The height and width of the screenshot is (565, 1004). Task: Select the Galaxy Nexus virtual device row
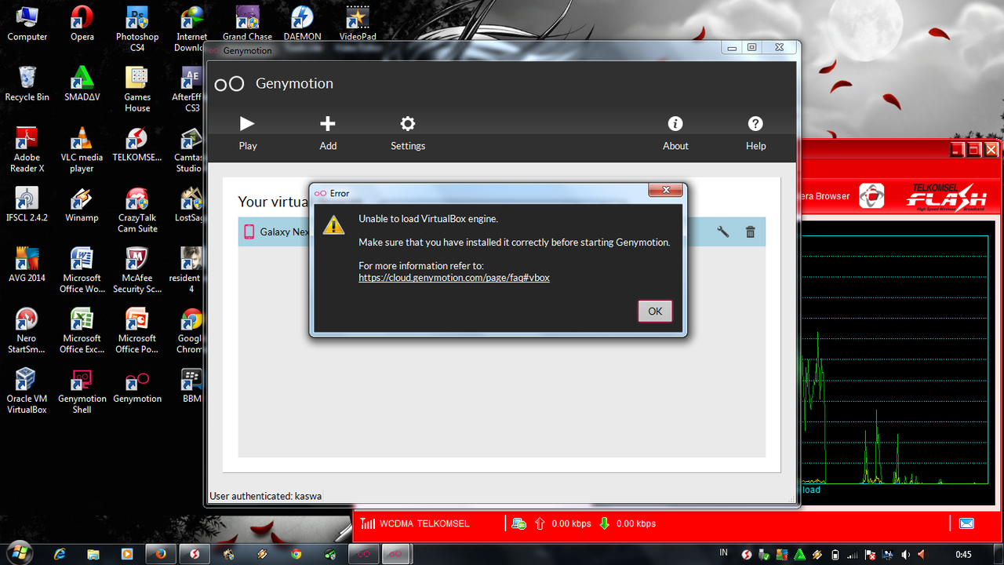[502, 231]
